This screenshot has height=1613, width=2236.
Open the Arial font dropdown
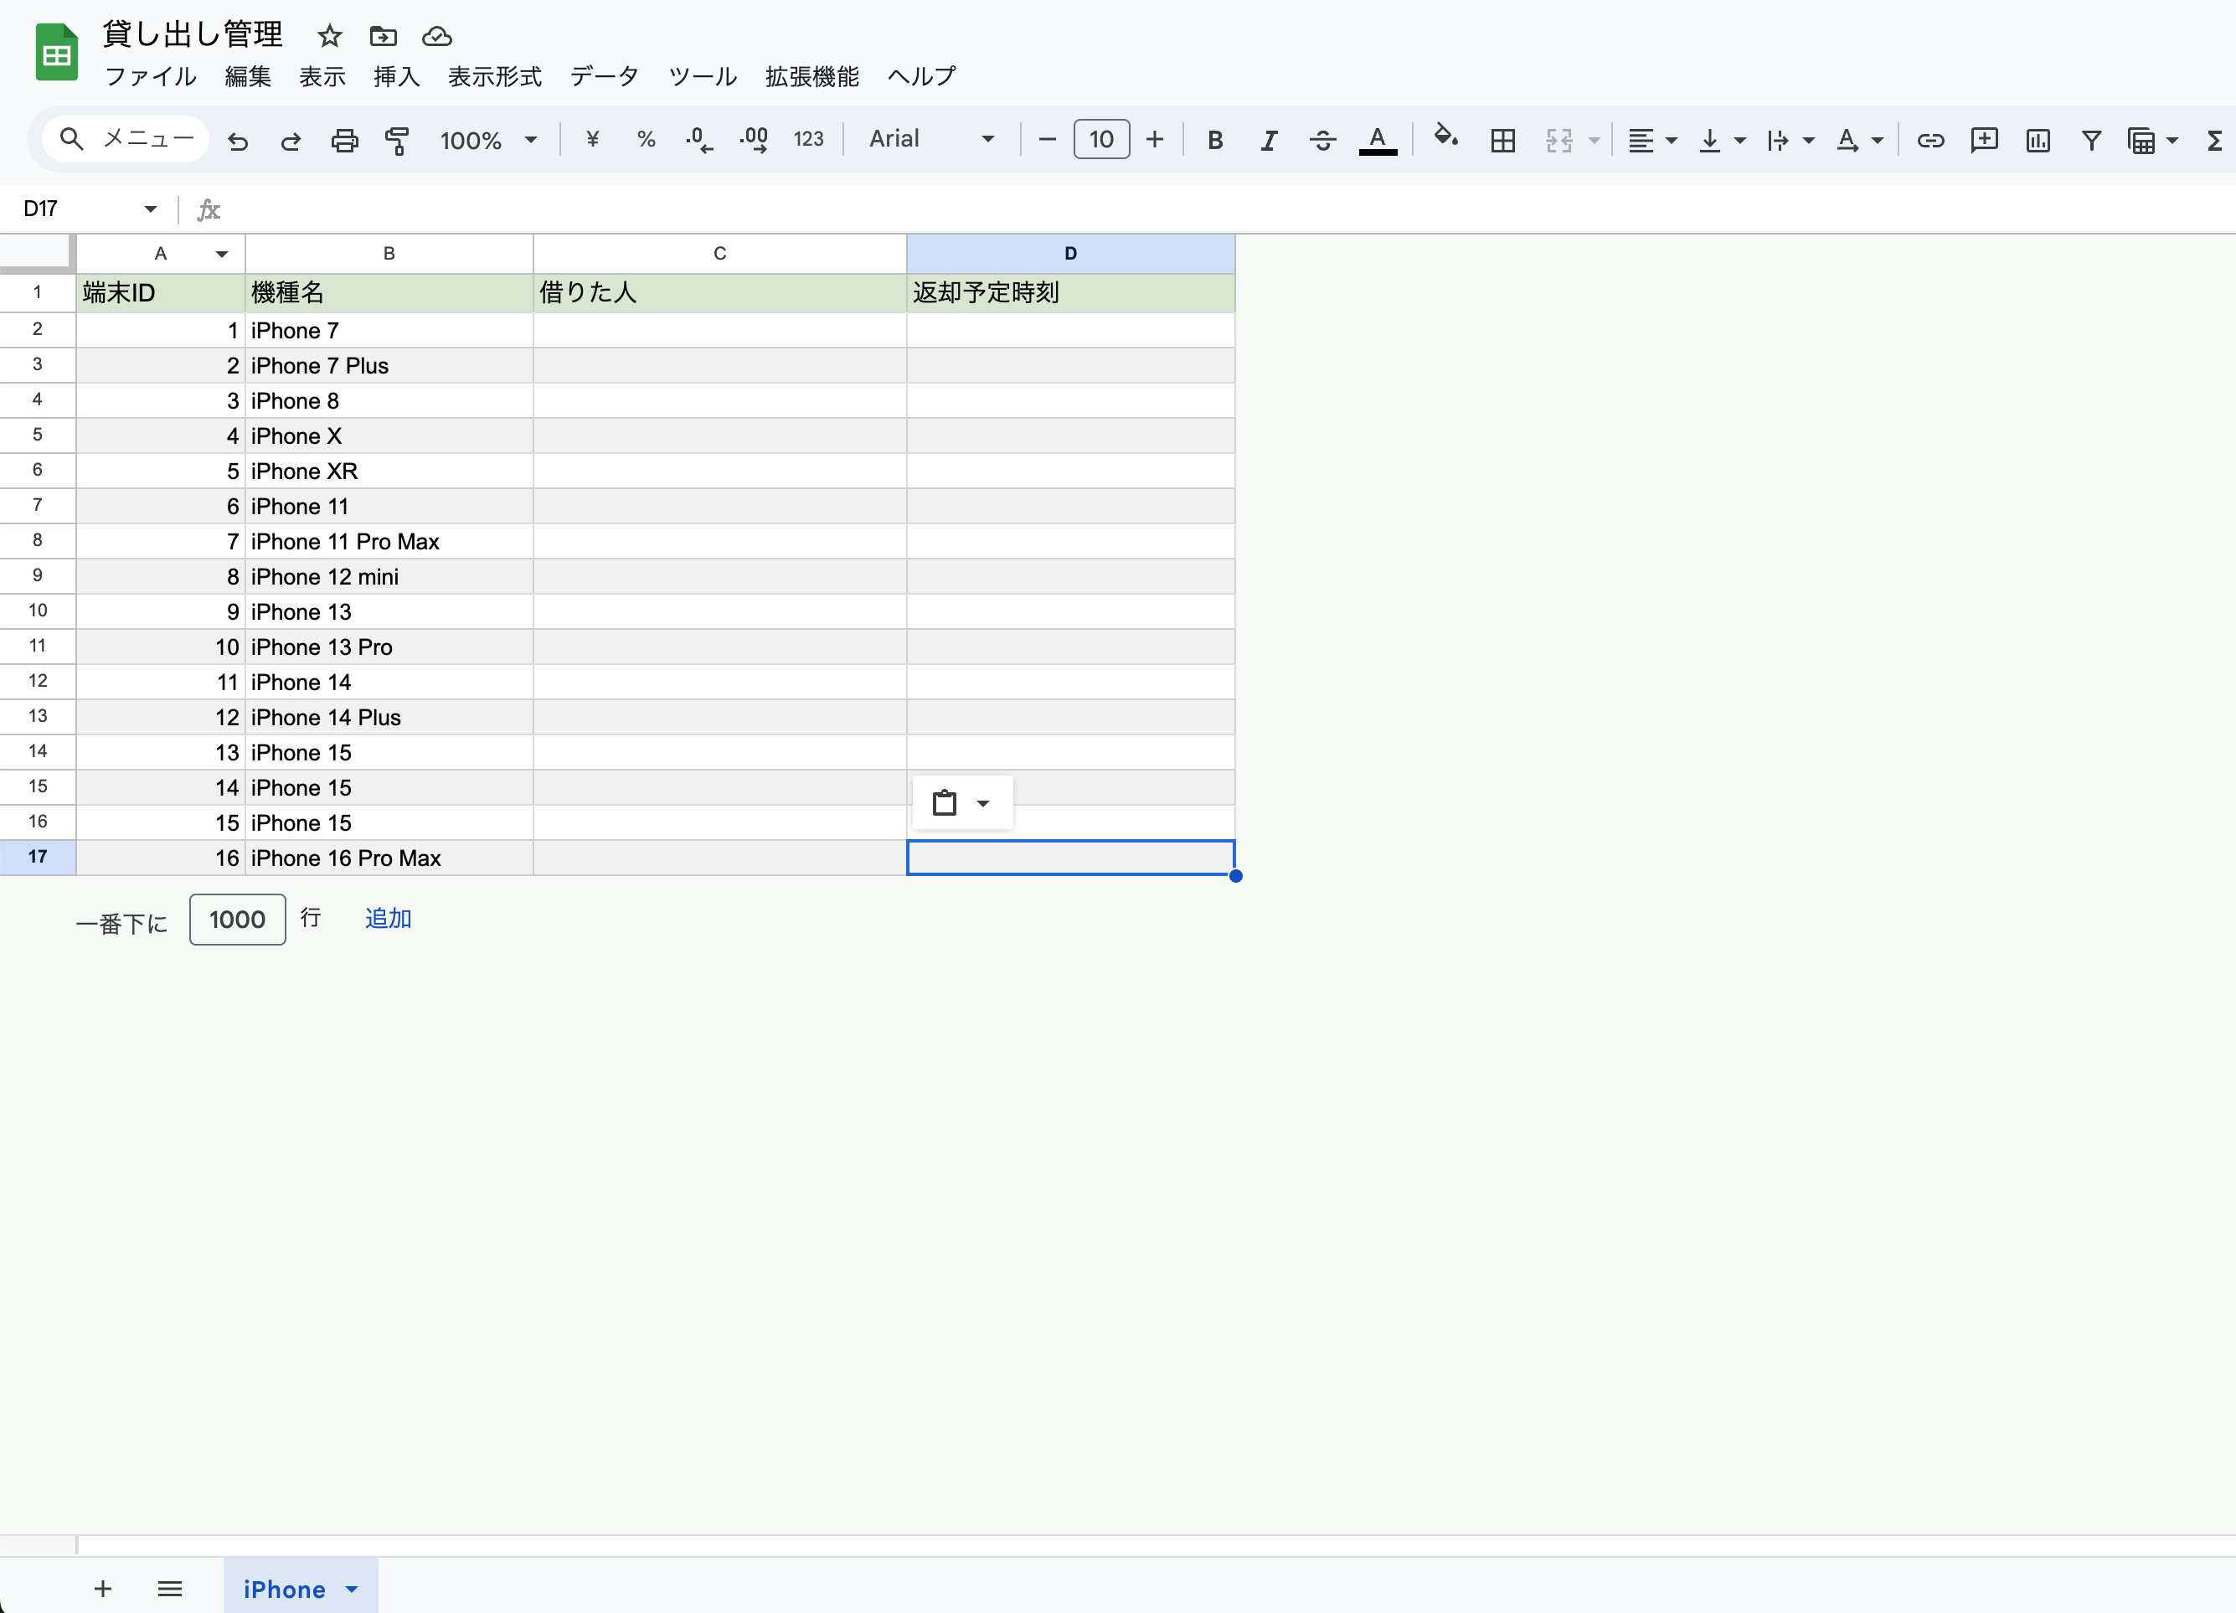[x=930, y=139]
